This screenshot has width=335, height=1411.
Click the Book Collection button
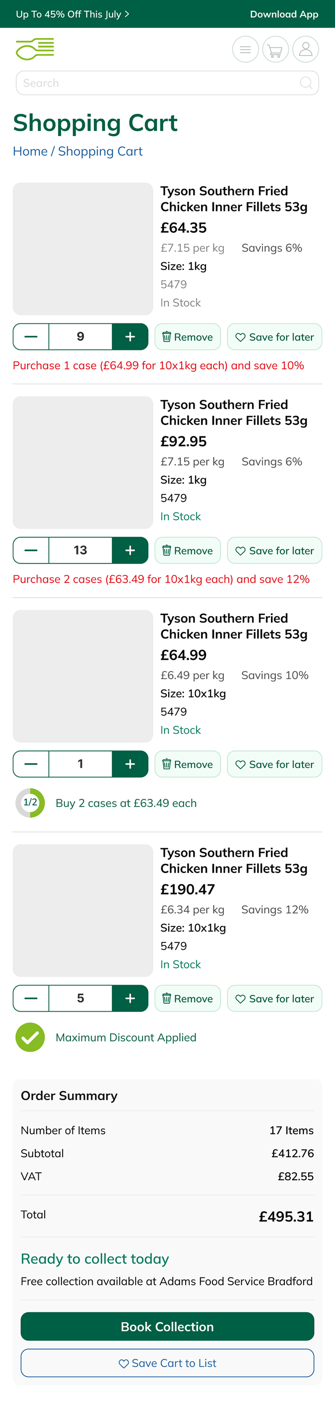coord(168,1327)
